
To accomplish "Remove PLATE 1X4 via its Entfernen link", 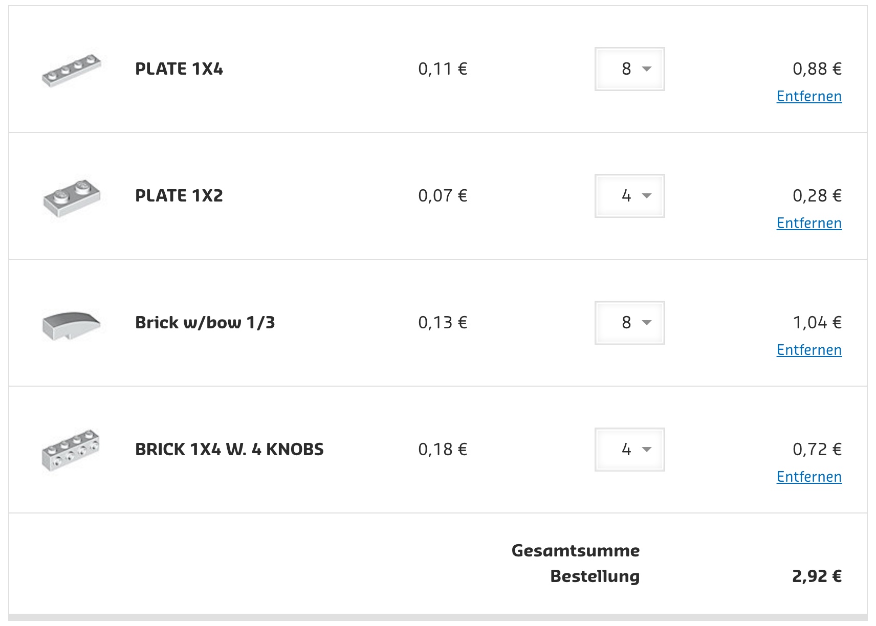I will click(808, 96).
